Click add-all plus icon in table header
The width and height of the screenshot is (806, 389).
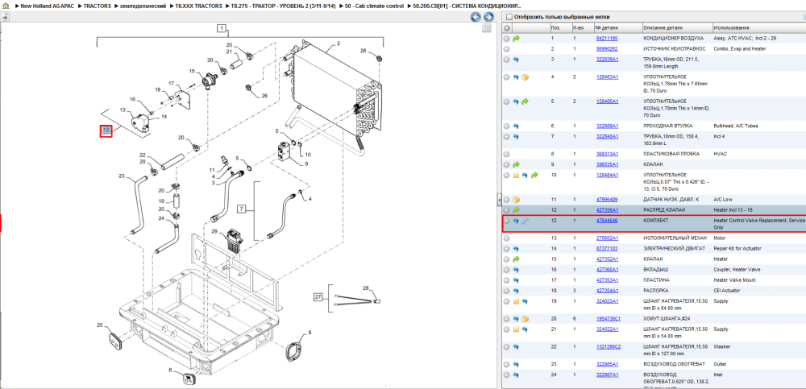coord(506,27)
